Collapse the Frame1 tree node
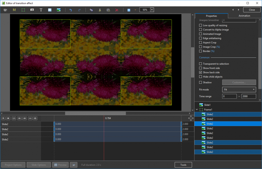The width and height of the screenshot is (262, 169). tap(197, 109)
